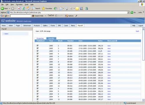The image size is (145, 105).
Task: Open the Google logo dropdown arrow
Action: 9,16
